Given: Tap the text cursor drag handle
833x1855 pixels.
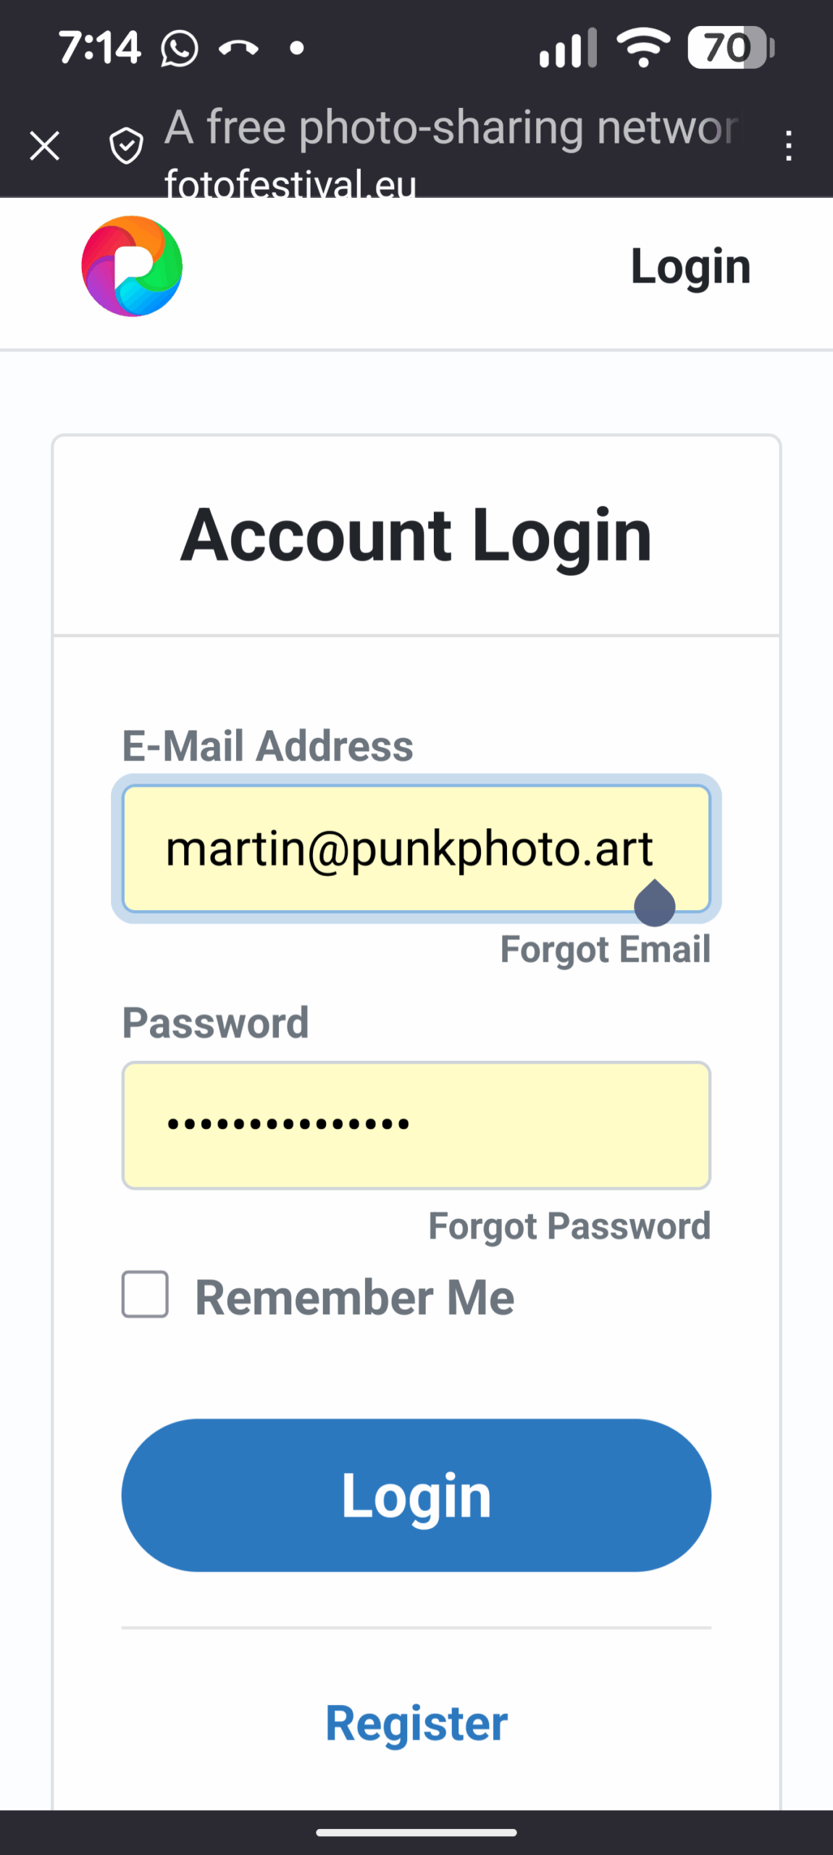Looking at the screenshot, I should tap(655, 904).
